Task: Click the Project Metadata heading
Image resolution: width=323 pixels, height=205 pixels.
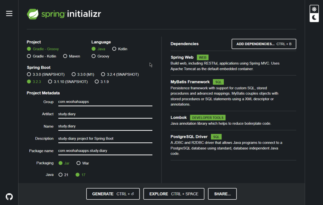Action: click(x=43, y=93)
